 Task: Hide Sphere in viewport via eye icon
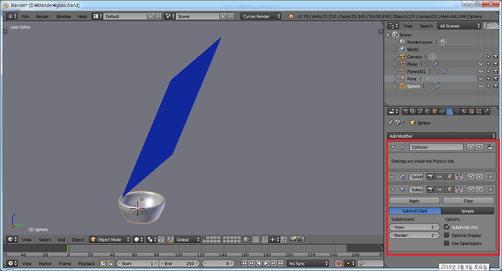point(481,86)
